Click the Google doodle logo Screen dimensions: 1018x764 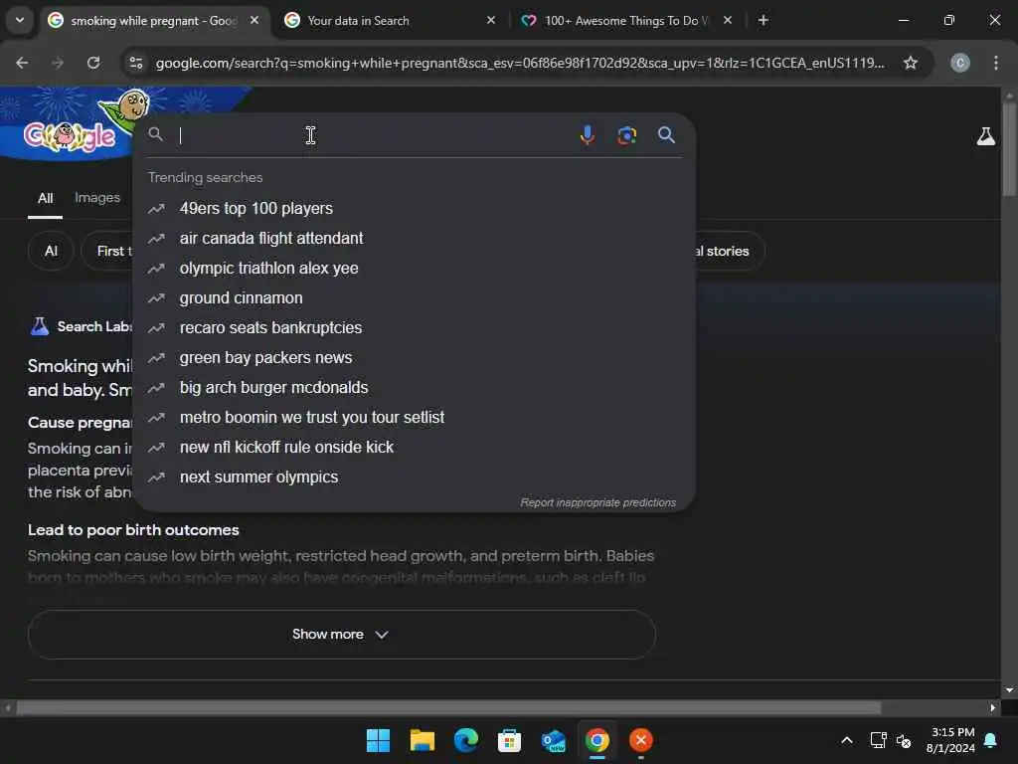pos(70,135)
